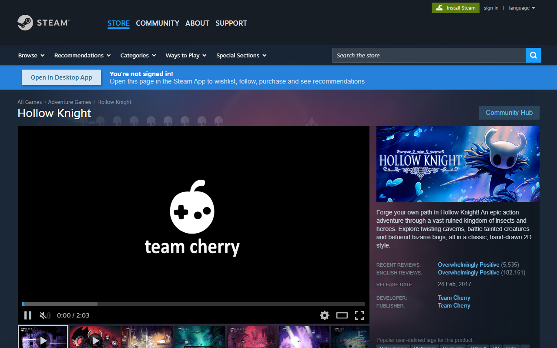Click the All Games breadcrumb
Screen dimensions: 557x348
[30, 102]
